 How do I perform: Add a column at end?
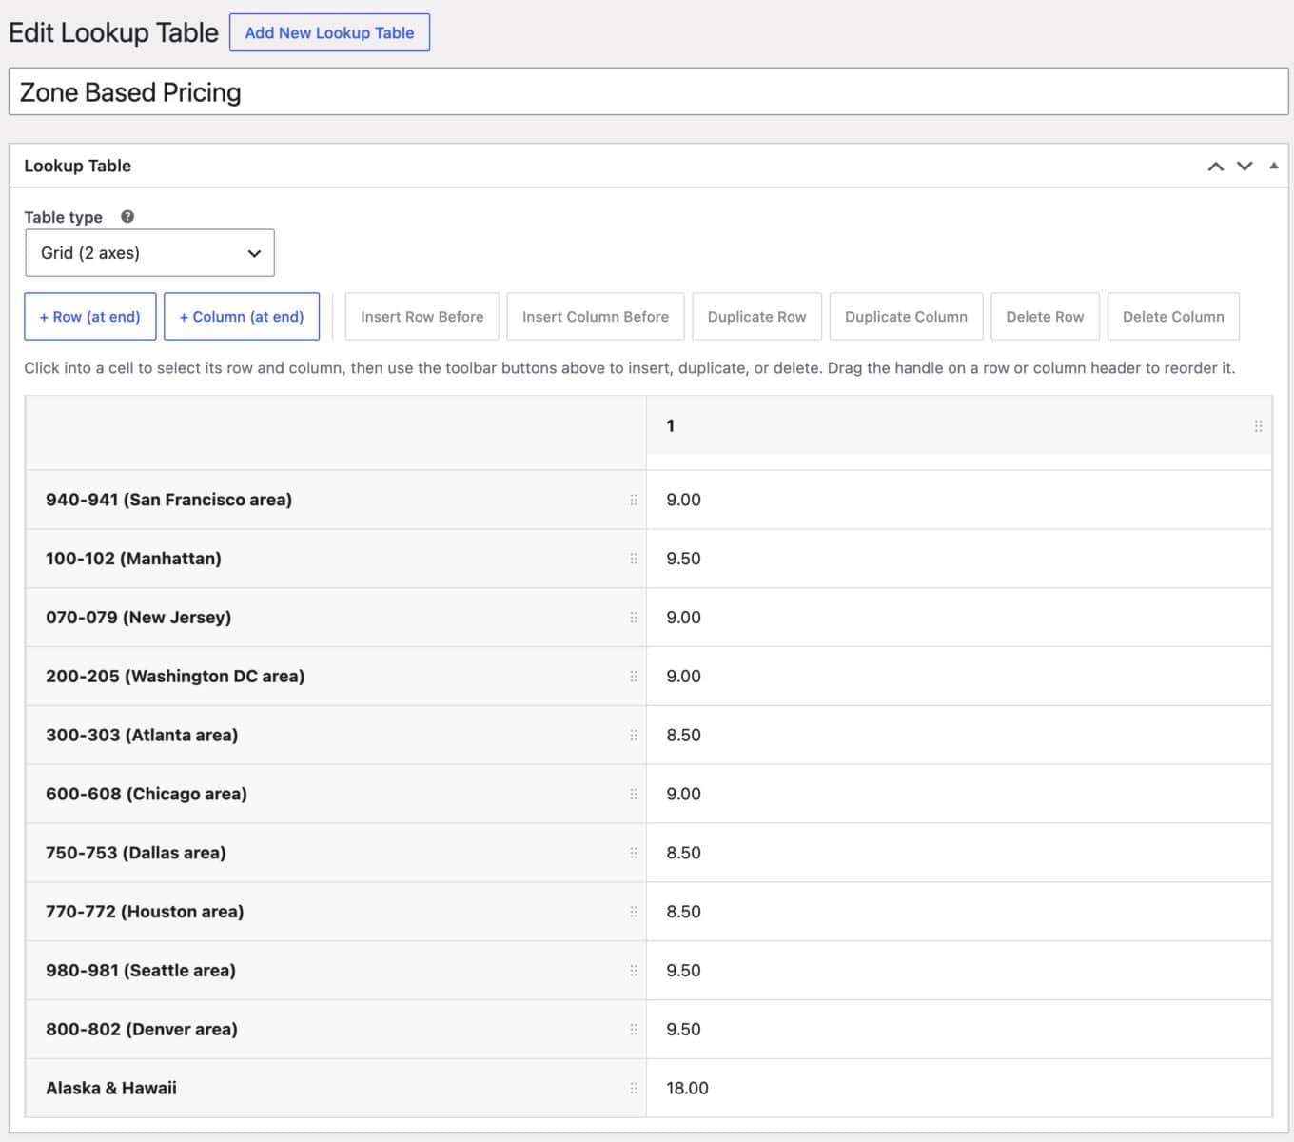(242, 317)
